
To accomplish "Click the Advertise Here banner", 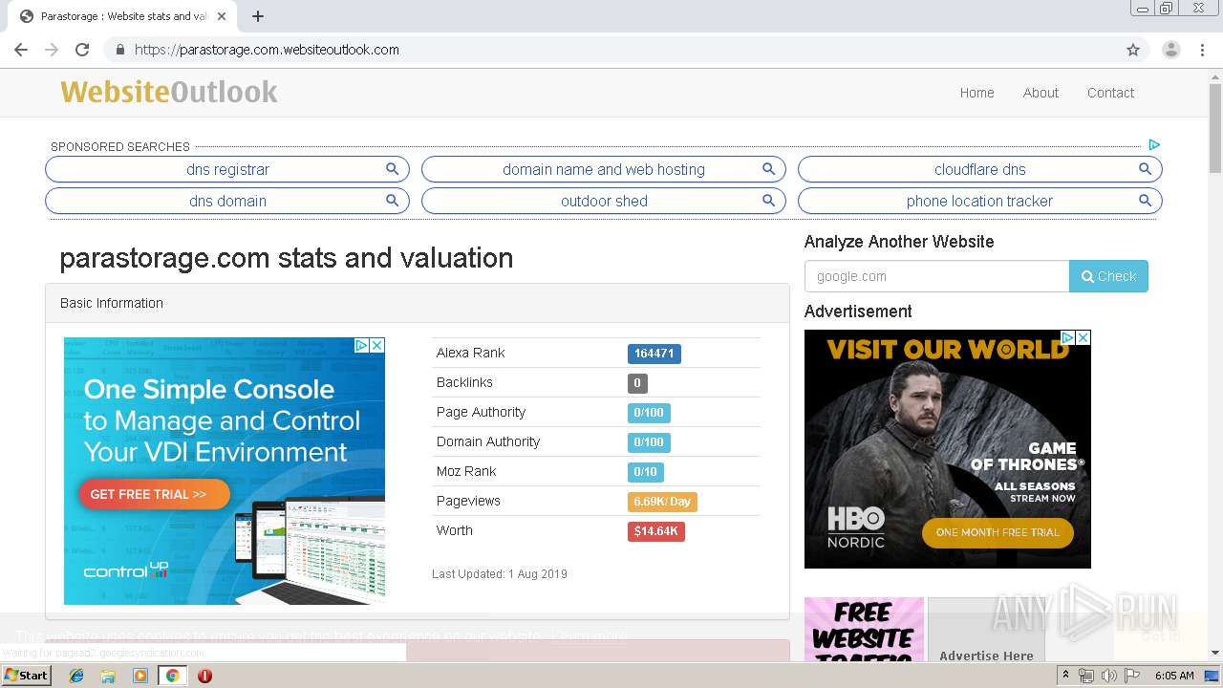I will 986,630.
